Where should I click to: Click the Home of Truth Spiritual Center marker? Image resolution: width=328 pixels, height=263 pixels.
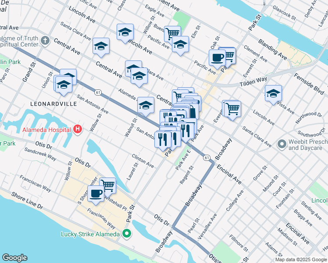tap(45, 41)
